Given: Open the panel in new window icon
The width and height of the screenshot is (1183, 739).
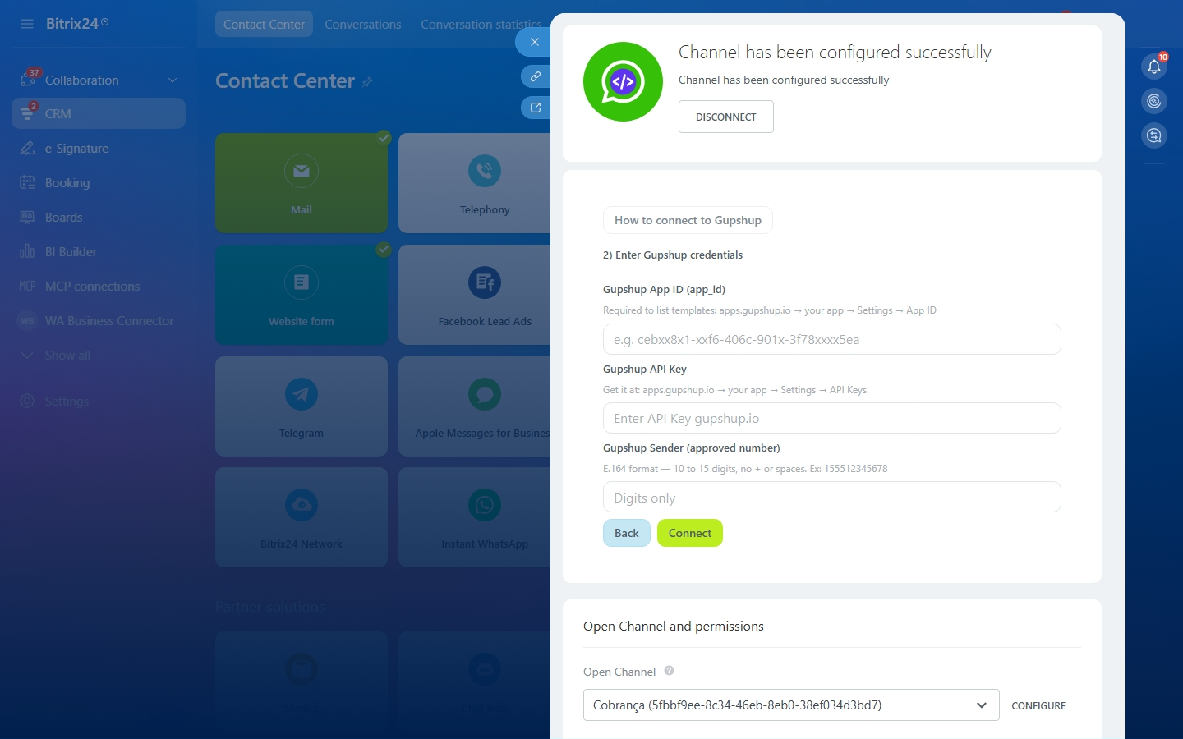Looking at the screenshot, I should tap(536, 108).
